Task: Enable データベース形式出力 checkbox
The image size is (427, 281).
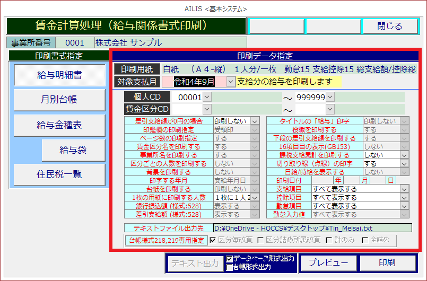Action: [229, 259]
